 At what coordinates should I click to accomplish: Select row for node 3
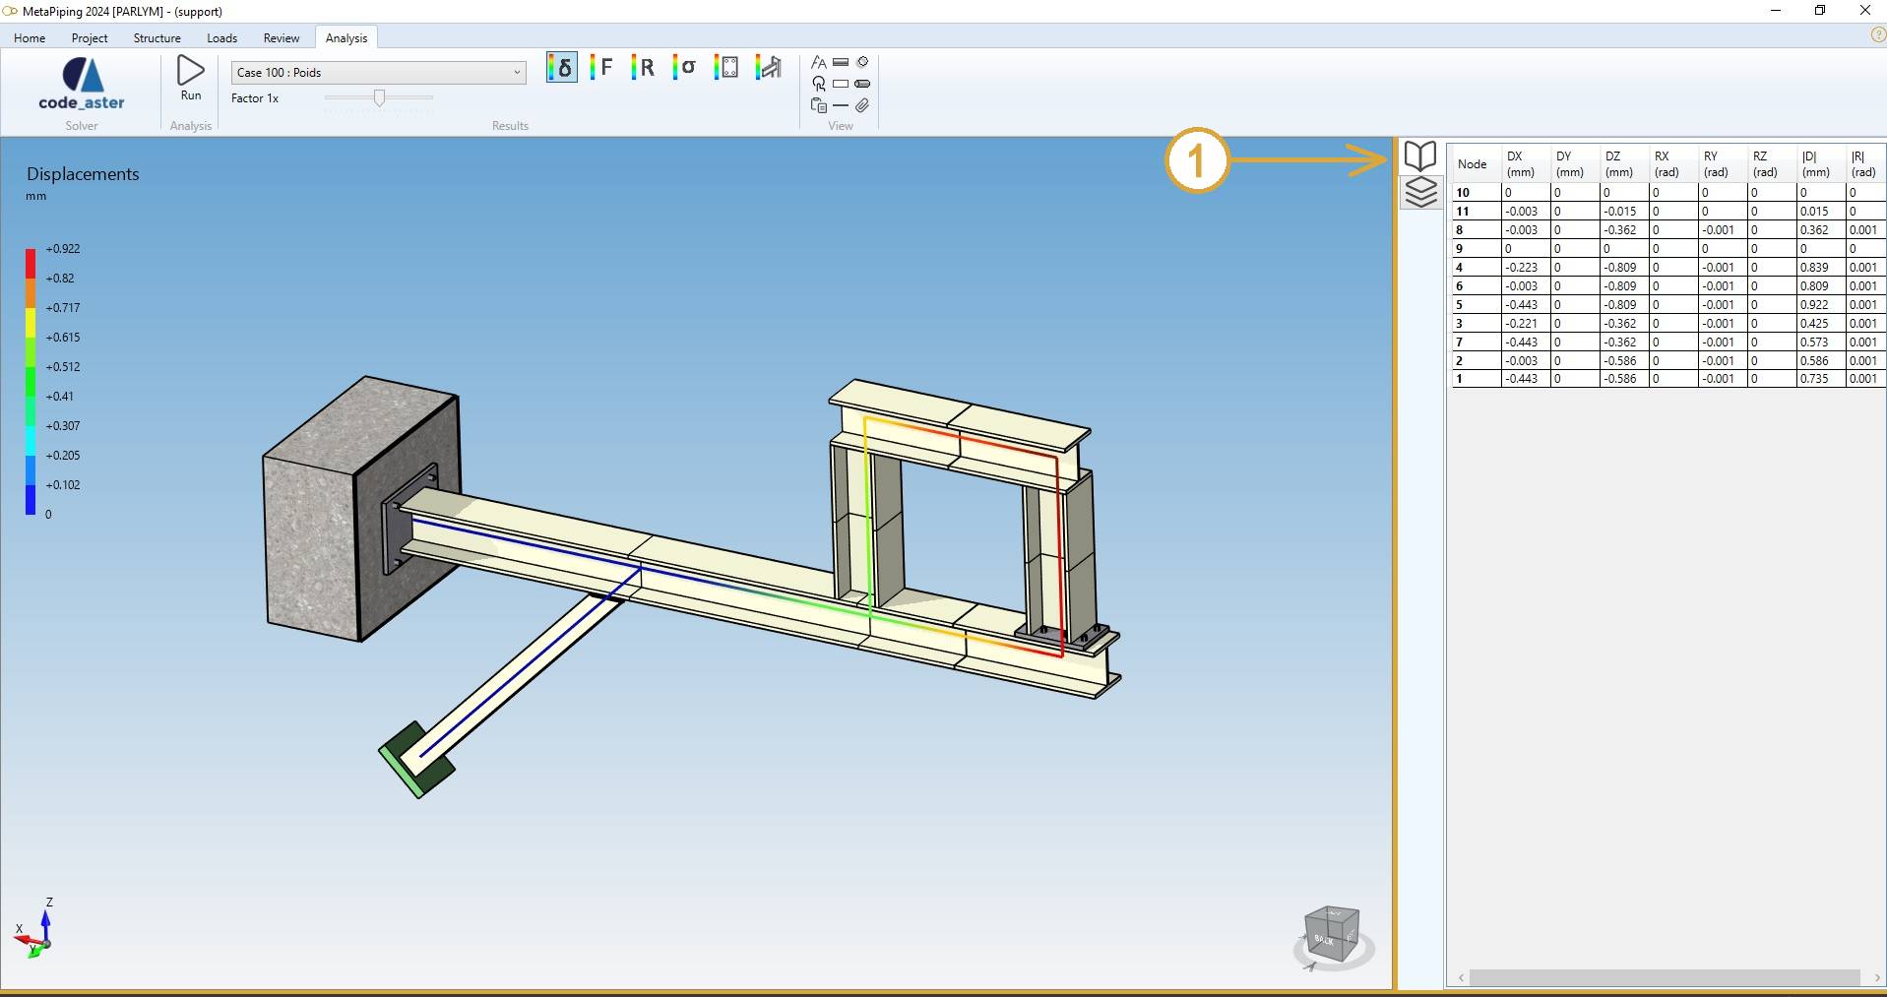tap(1668, 324)
